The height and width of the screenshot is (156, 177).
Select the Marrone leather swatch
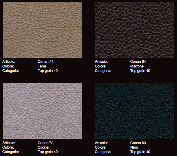[134, 30]
